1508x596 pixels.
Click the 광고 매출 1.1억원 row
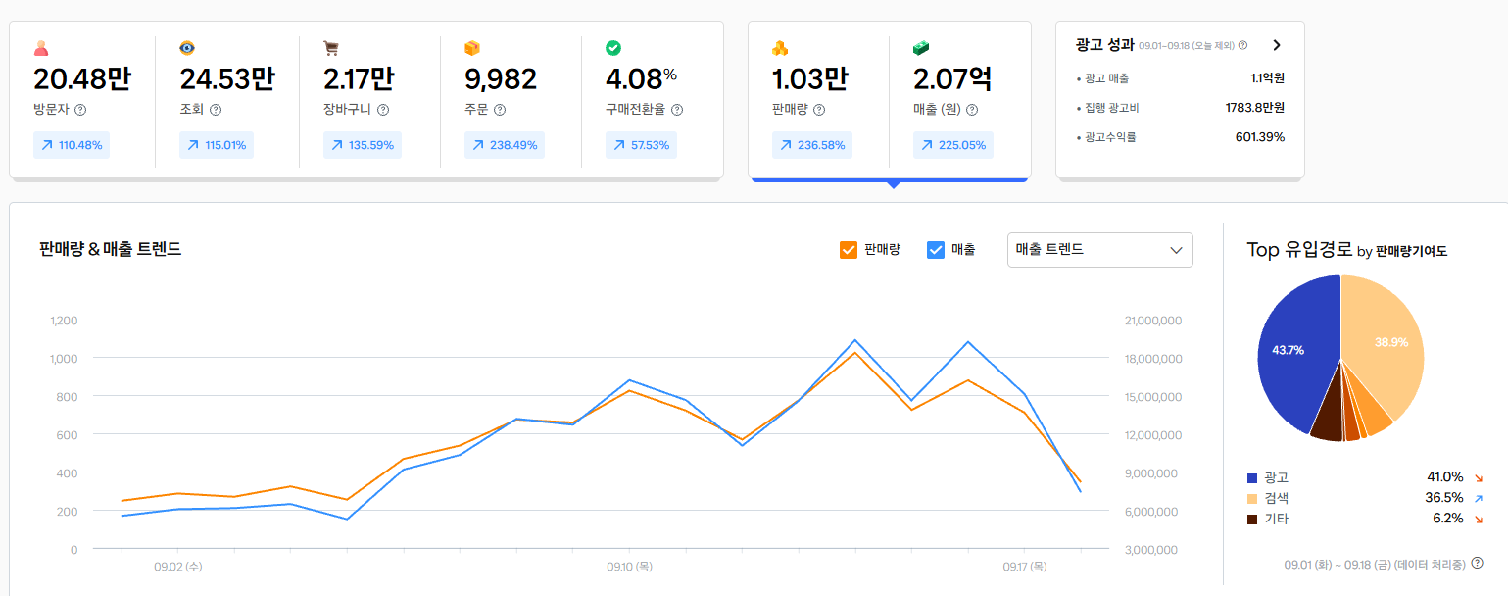1180,78
